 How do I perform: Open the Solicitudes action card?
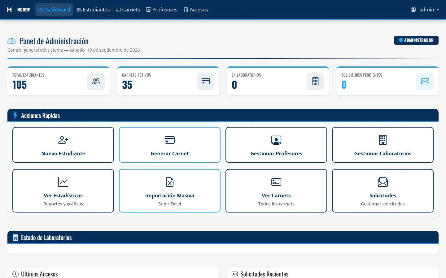pos(383,191)
